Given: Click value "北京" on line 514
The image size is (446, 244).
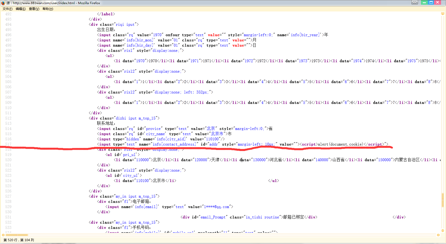Looking at the screenshot, I should [211, 129].
